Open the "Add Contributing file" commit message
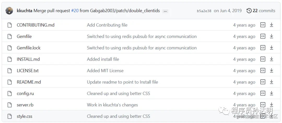This screenshot has width=282, height=123. pyautogui.click(x=107, y=25)
